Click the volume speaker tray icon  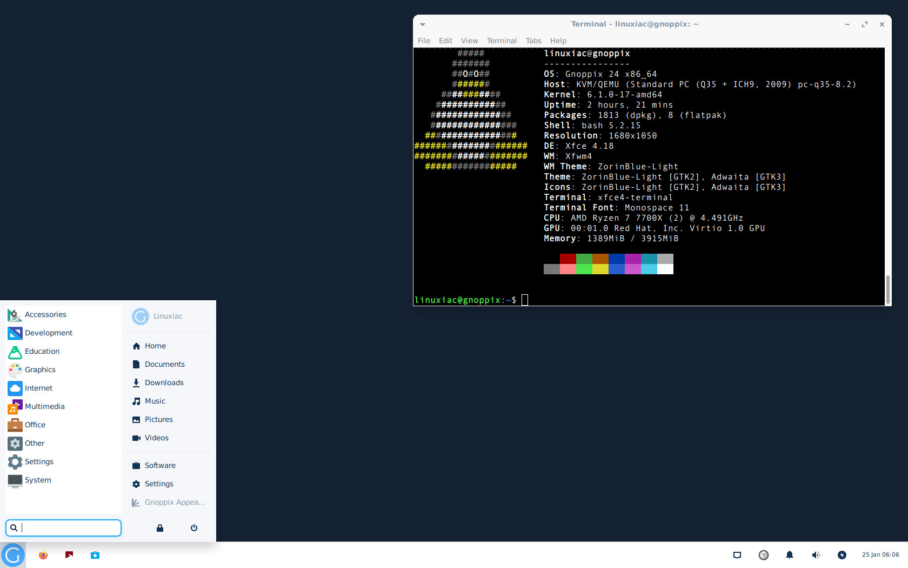[816, 555]
